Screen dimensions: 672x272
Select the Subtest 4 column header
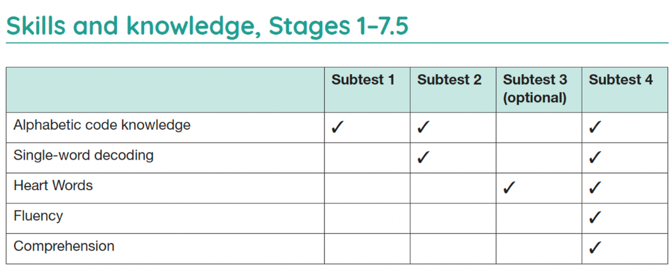click(621, 80)
